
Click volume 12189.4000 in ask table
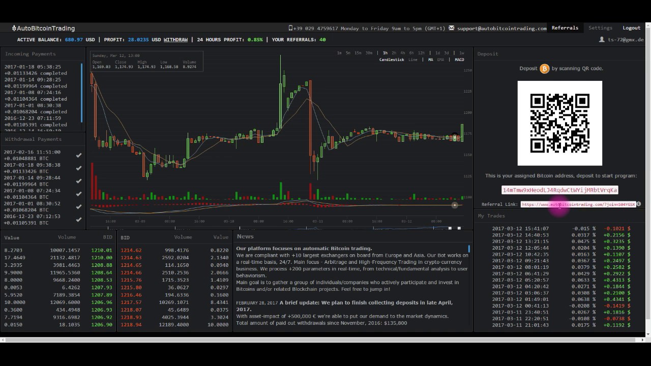(175, 324)
